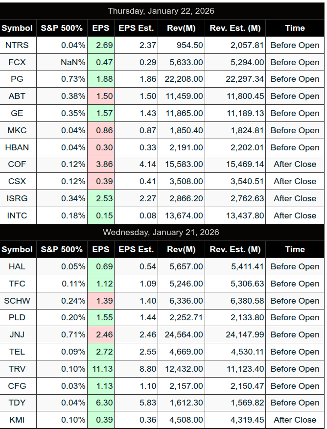The width and height of the screenshot is (327, 429).
Task: Select the JNJ symbol cell
Action: 17,334
